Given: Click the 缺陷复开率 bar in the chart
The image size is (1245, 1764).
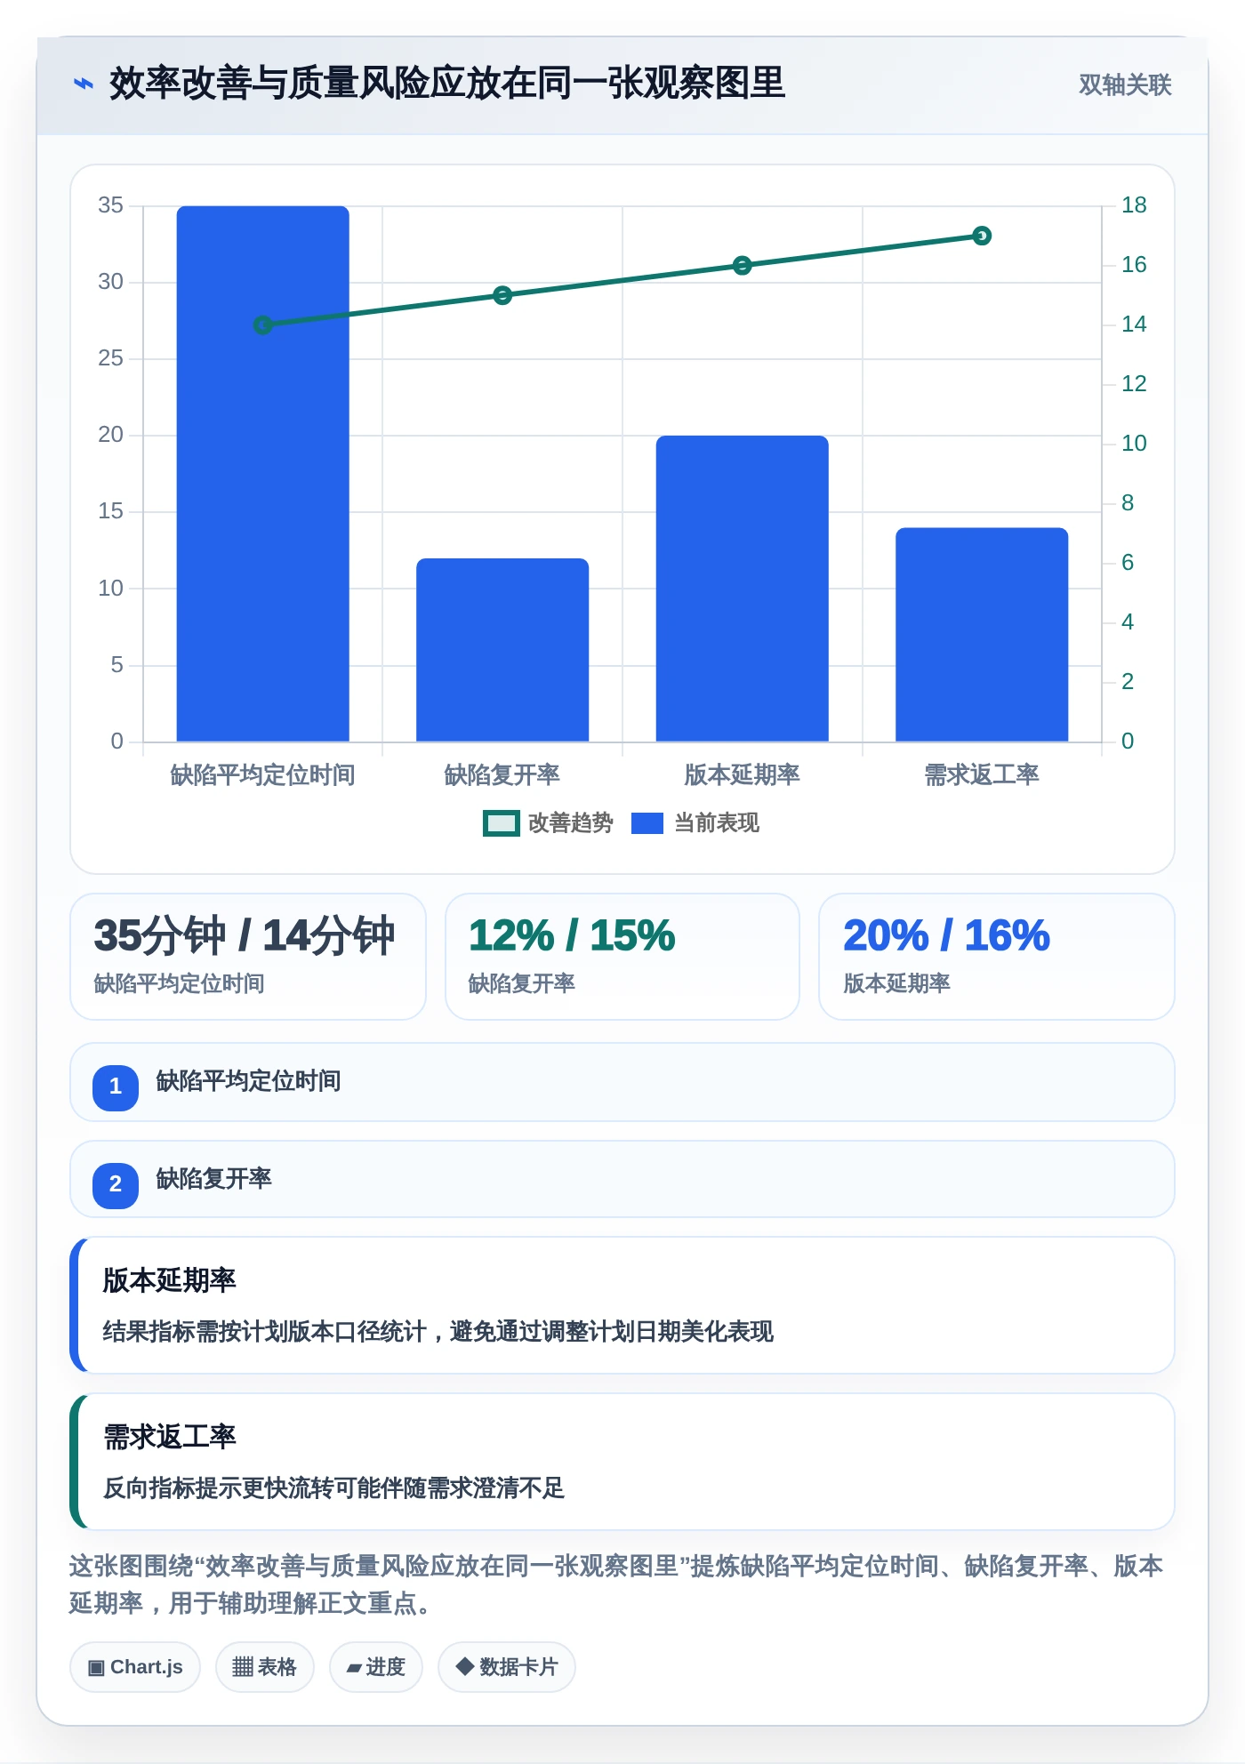Looking at the screenshot, I should click(502, 649).
